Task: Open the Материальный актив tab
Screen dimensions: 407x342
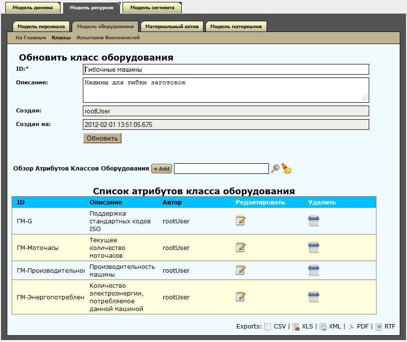Action: [x=172, y=27]
